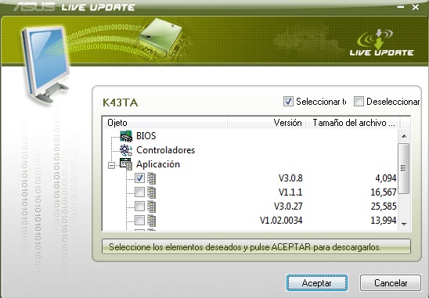Image resolution: width=429 pixels, height=298 pixels.
Task: Click version text V1.1.1
Action: pyautogui.click(x=290, y=192)
